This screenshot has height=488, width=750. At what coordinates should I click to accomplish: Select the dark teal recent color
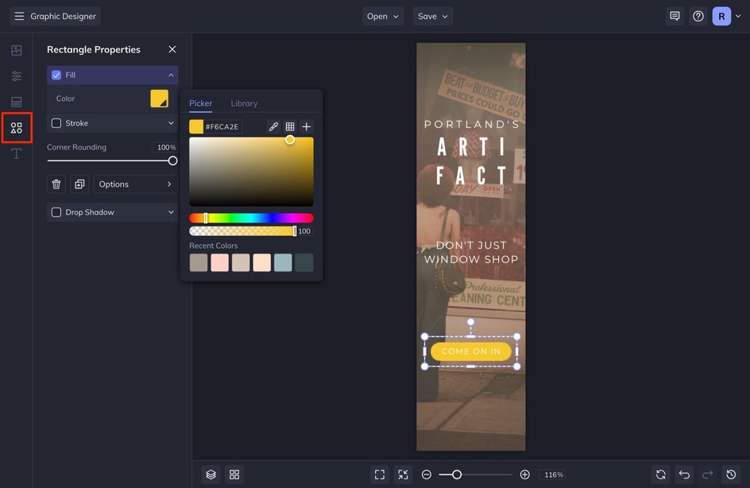point(303,262)
